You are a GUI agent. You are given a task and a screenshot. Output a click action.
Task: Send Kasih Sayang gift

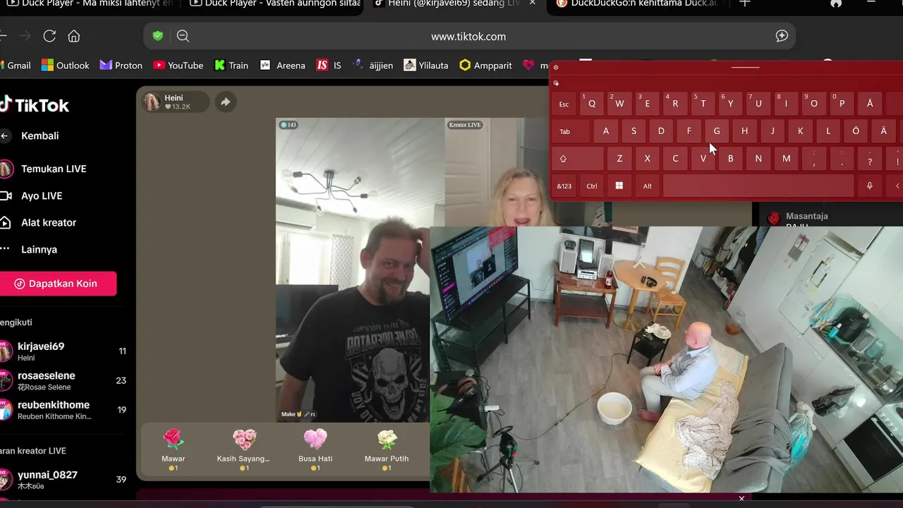[243, 450]
